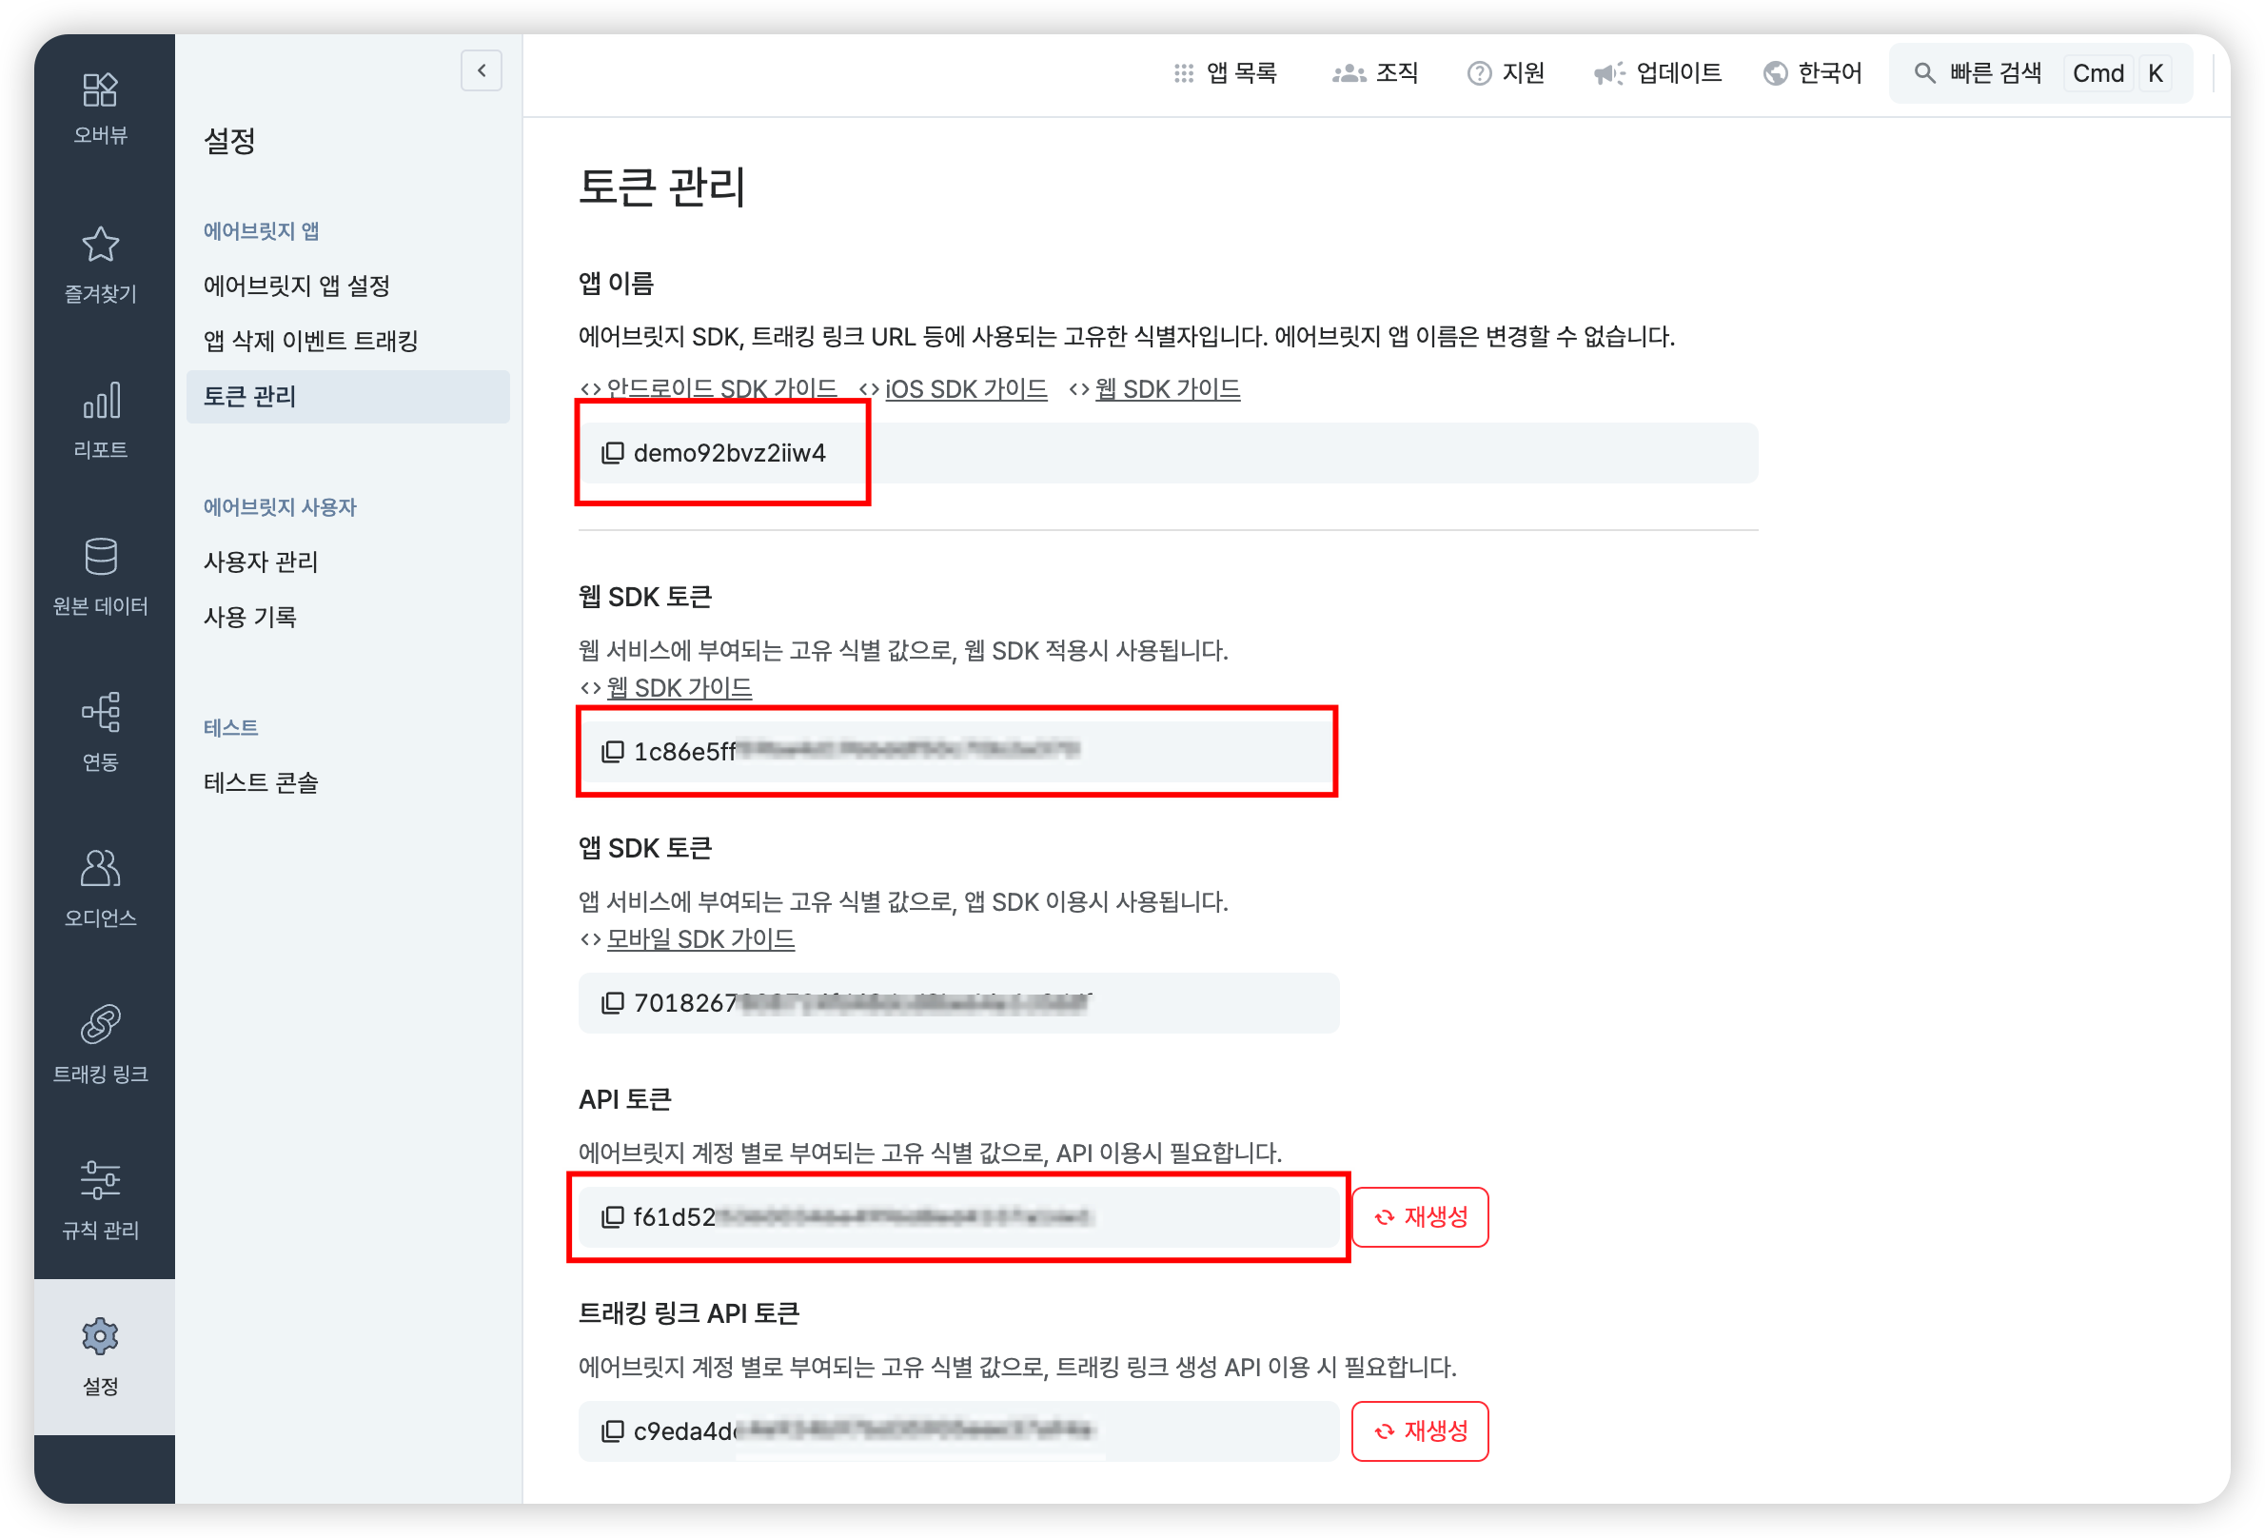This screenshot has height=1538, width=2265.
Task: Copy the API 토큰 value
Action: [x=612, y=1216]
